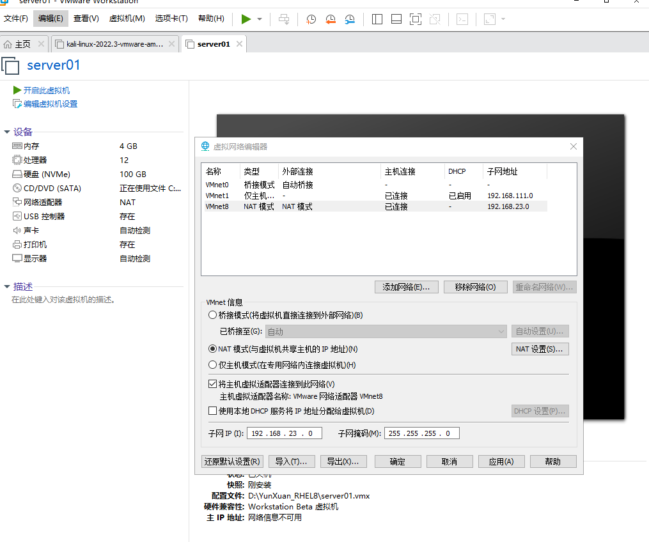Screen dimensions: 649x542
Task: Click the Unity mode toolbar icon
Action: tap(435, 19)
